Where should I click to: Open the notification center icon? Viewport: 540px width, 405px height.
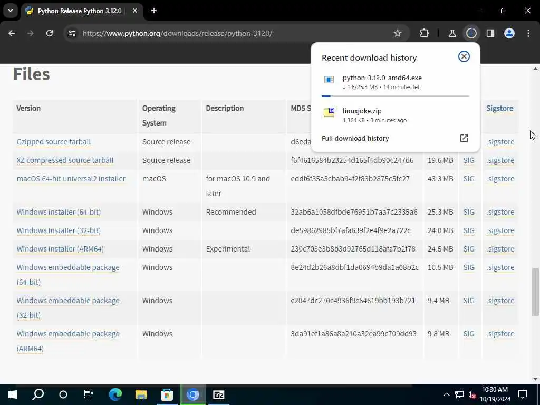click(x=523, y=394)
